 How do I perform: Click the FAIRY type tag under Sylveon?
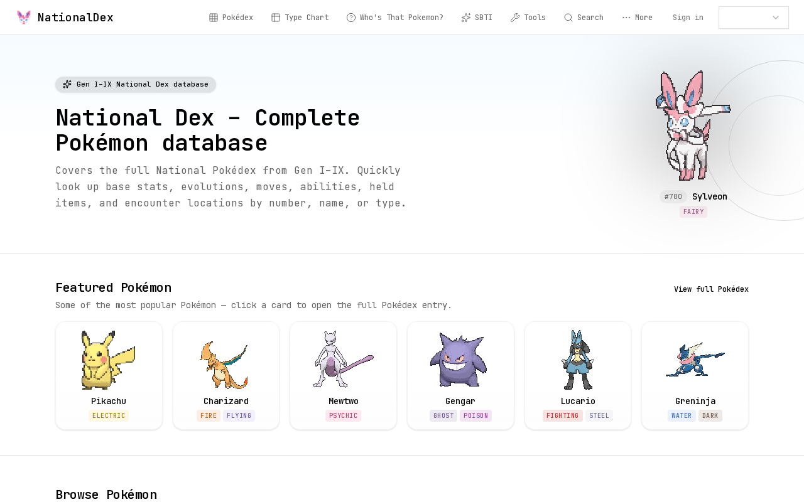(693, 212)
